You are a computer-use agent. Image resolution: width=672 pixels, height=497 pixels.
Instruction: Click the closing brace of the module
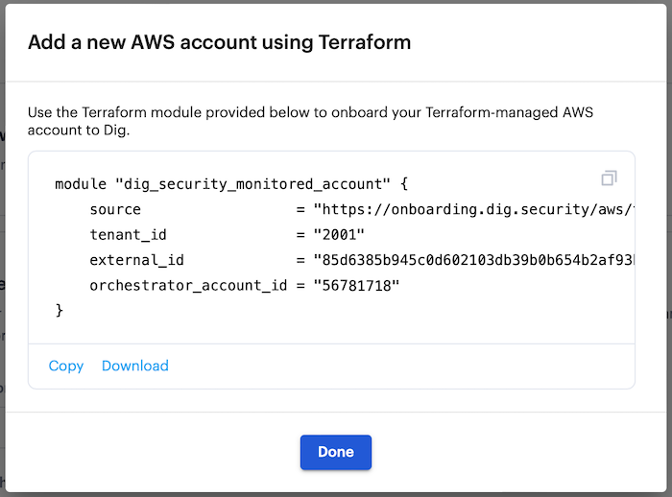(x=60, y=310)
